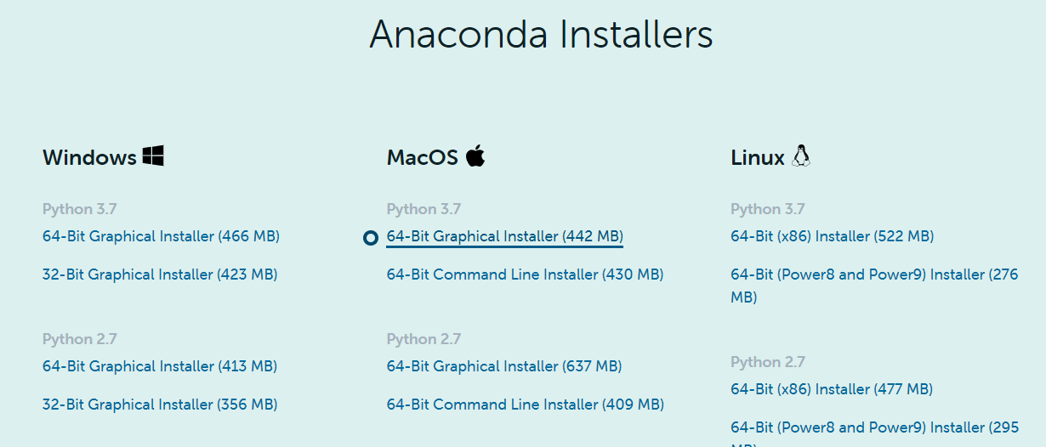
Task: Download Linux Power8 and Power9 Installer (276 MB)
Action: pyautogui.click(x=874, y=286)
